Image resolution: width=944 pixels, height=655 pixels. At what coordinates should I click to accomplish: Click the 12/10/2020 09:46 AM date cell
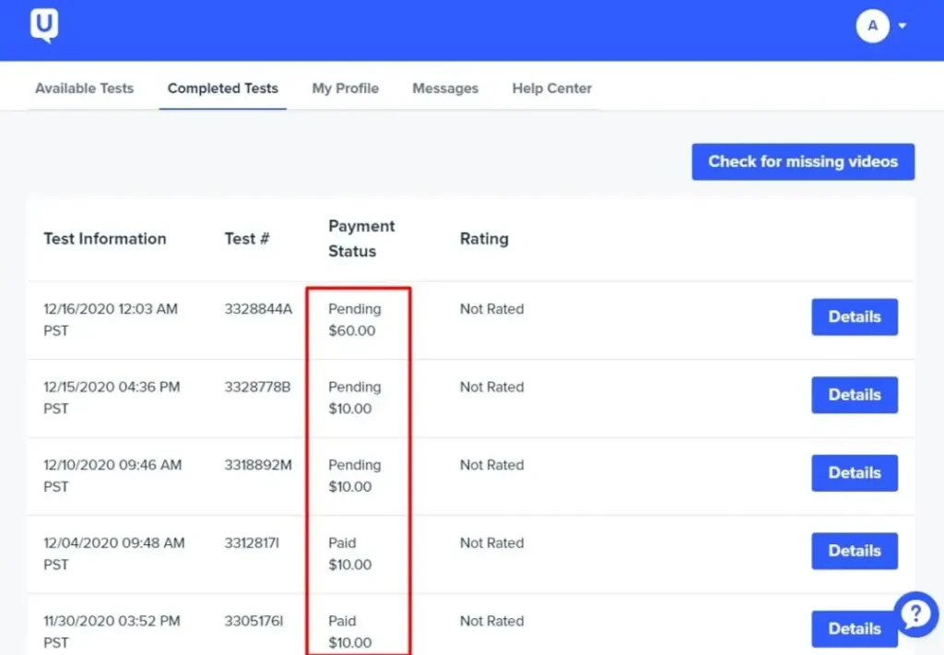click(x=112, y=476)
